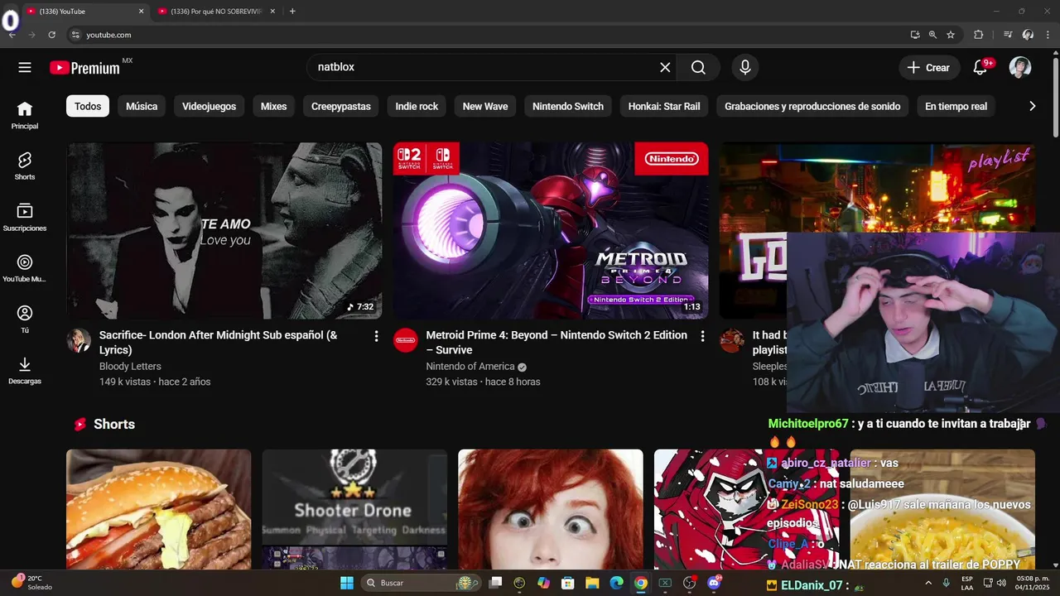Open the browser extensions puzzle icon

[x=979, y=35]
